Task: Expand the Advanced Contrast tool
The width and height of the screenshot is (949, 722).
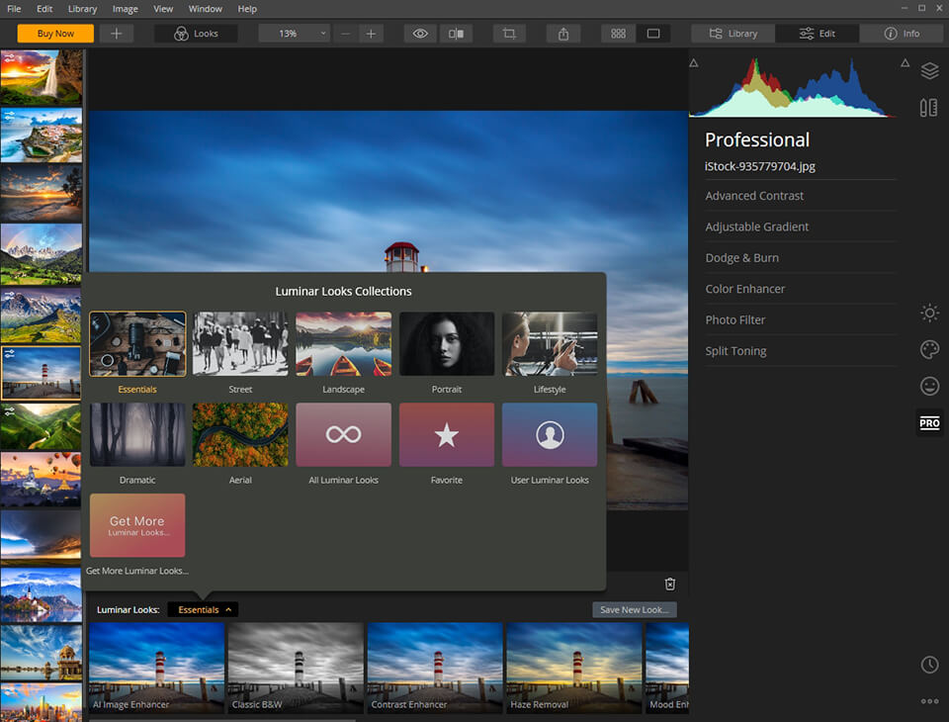Action: click(x=754, y=196)
